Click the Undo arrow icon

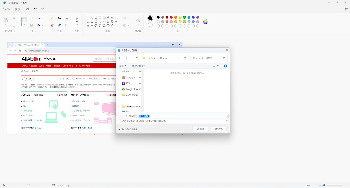(x=35, y=9)
